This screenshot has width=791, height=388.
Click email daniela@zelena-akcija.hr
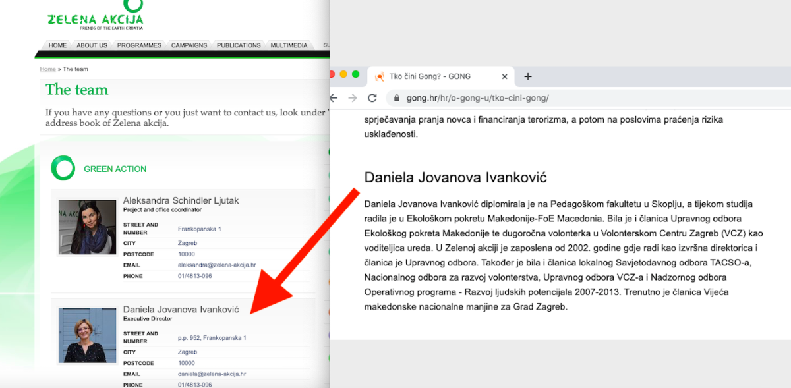click(x=212, y=374)
